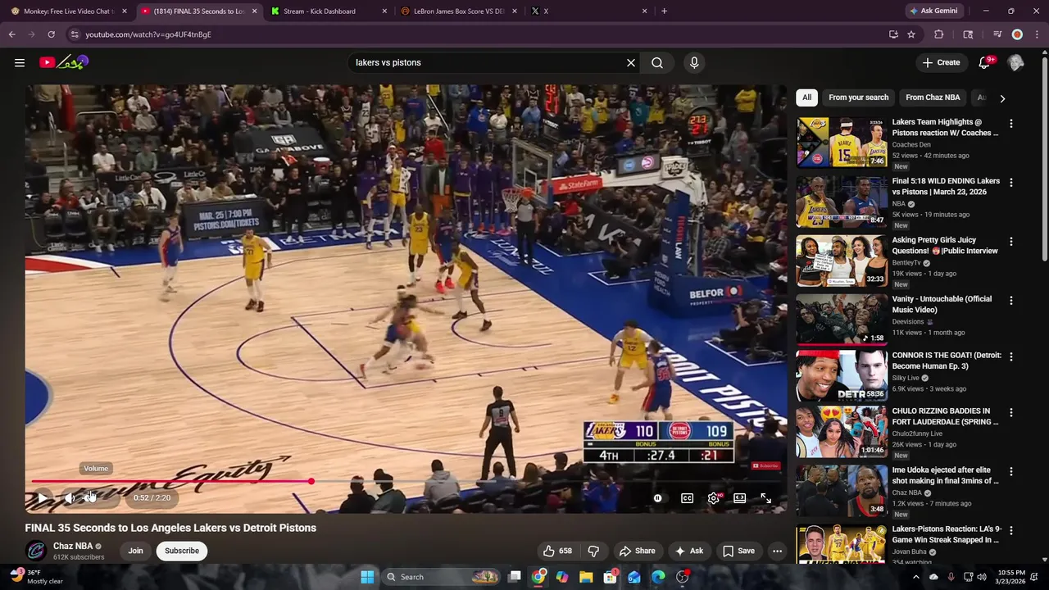
Task: Open Chrome media controls icon
Action: pos(997,34)
